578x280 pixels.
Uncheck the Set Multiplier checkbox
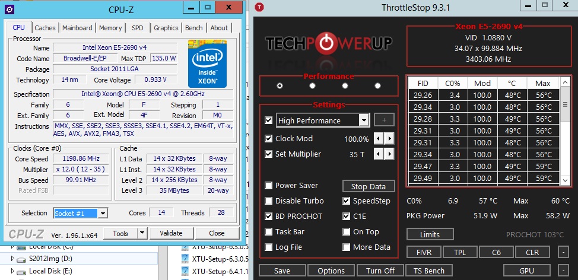tap(269, 154)
